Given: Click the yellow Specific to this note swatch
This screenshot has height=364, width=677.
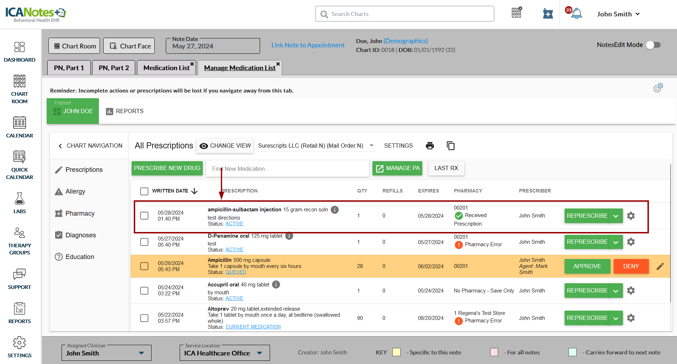Looking at the screenshot, I should 396,352.
